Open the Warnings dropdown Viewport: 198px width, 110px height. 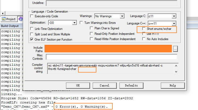pyautogui.click(x=122, y=16)
